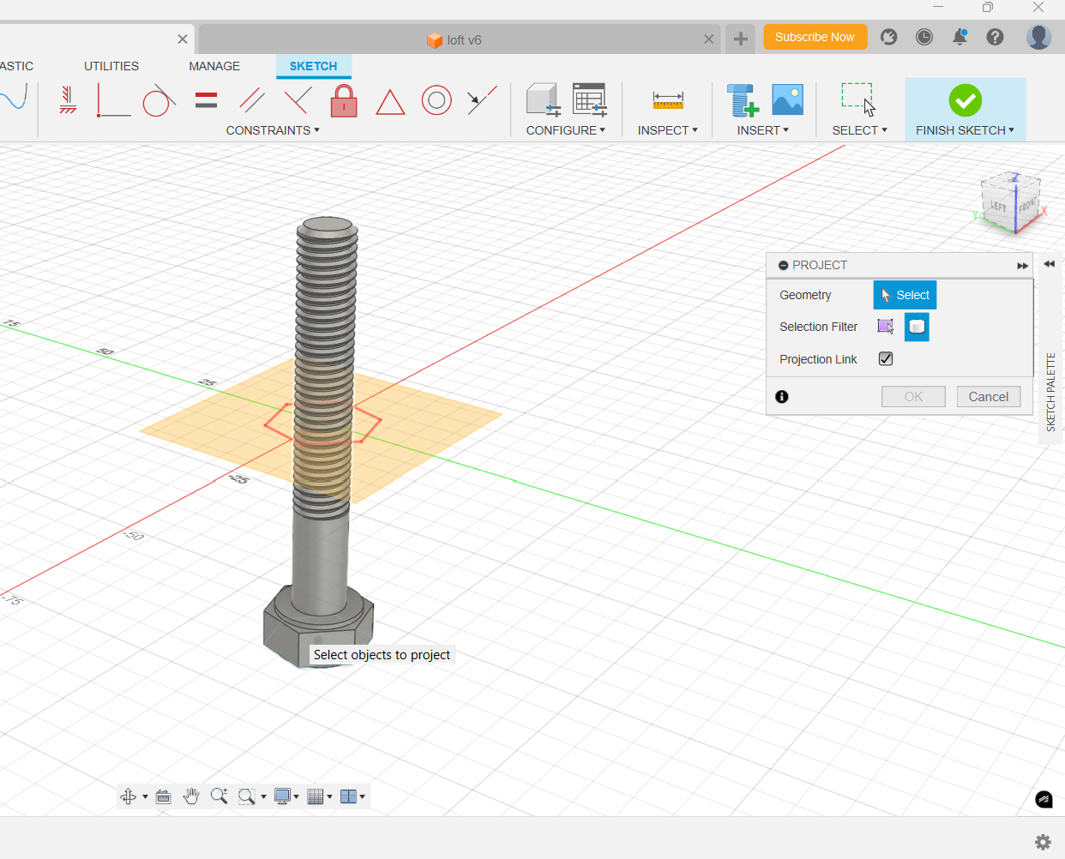Open the Grid and Snaps dropdown arrow
Screen dimensions: 1065x859
(x=329, y=796)
